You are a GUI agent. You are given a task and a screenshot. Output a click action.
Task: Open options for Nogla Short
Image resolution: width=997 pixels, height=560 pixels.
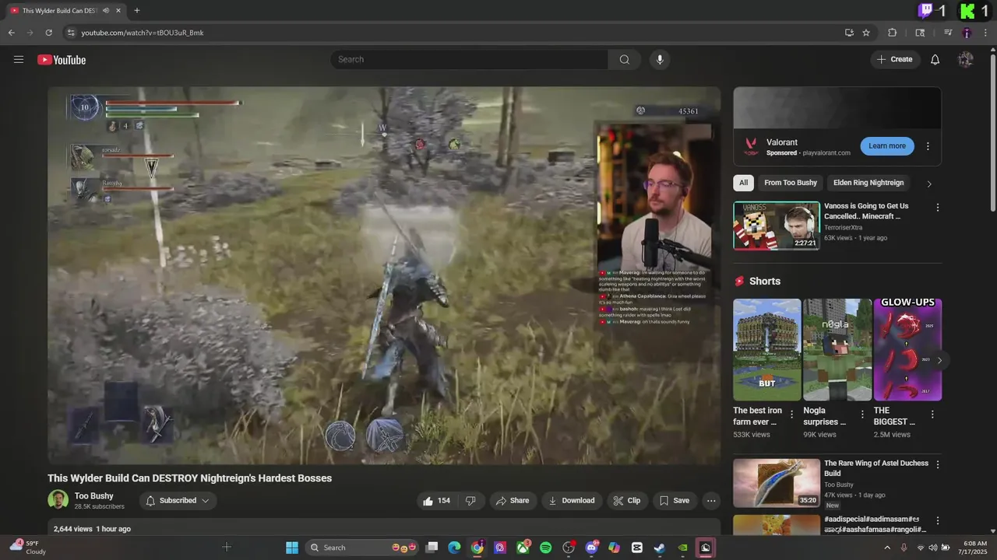point(862,415)
